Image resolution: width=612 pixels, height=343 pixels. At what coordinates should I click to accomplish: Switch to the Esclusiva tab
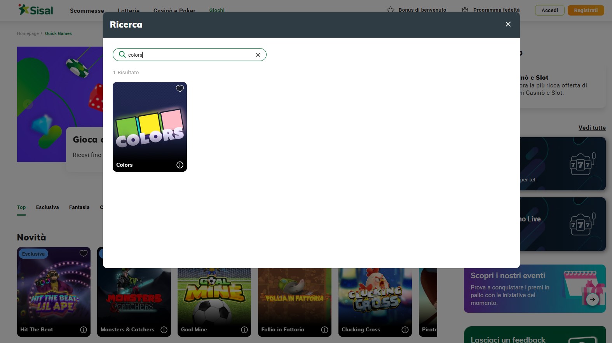[47, 207]
